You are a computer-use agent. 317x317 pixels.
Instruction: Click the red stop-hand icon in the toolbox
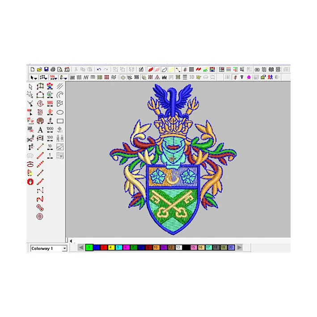30,182
